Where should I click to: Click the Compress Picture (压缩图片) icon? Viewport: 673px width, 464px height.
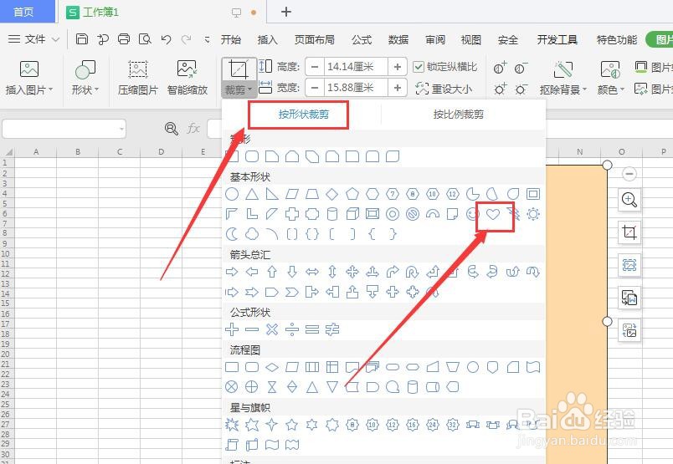(138, 69)
